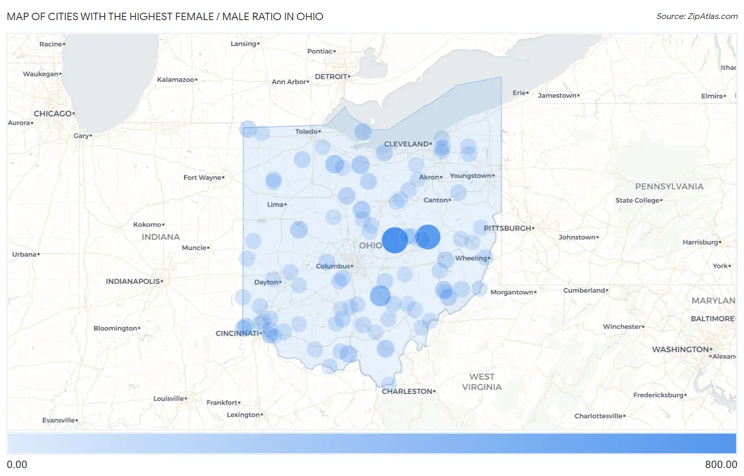
Task: Click the medium dark bubble south of Columbus
Action: [x=380, y=296]
